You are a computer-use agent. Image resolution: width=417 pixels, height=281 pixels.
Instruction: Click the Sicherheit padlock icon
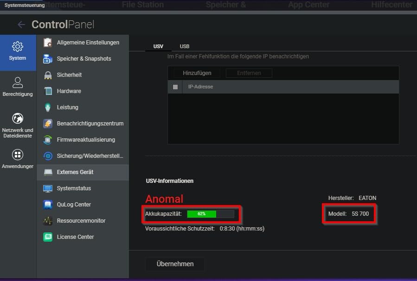48,75
